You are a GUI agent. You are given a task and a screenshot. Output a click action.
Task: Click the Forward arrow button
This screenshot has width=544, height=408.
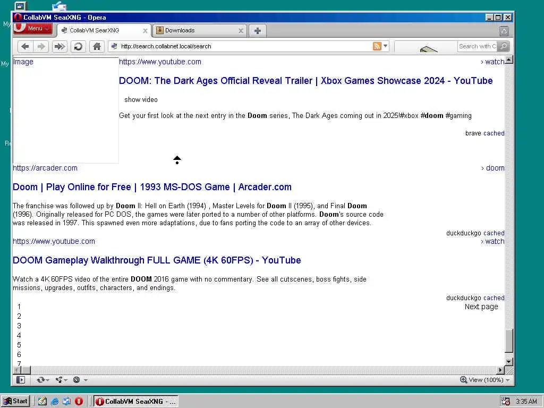pyautogui.click(x=41, y=46)
